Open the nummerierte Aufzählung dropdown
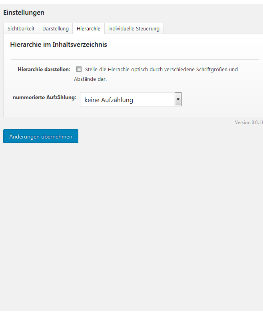Screen dimensions: 263x315 131,99
